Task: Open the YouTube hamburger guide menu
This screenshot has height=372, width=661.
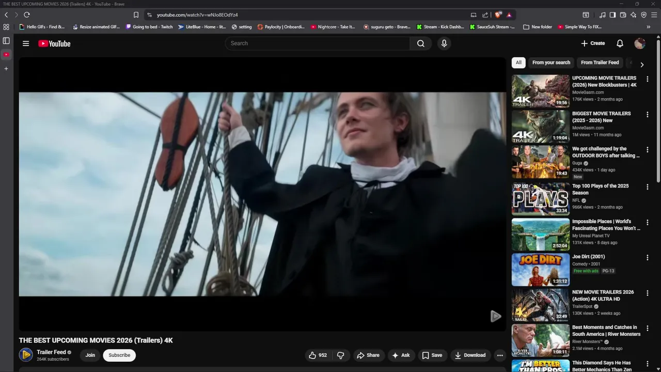Action: (x=26, y=43)
